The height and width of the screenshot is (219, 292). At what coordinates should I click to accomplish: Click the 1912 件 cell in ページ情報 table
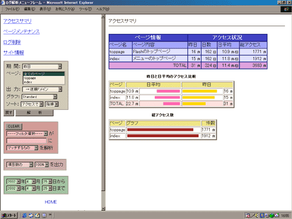click(253, 58)
